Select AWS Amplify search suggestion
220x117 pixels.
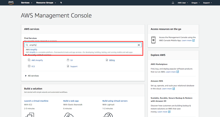coord(32,49)
